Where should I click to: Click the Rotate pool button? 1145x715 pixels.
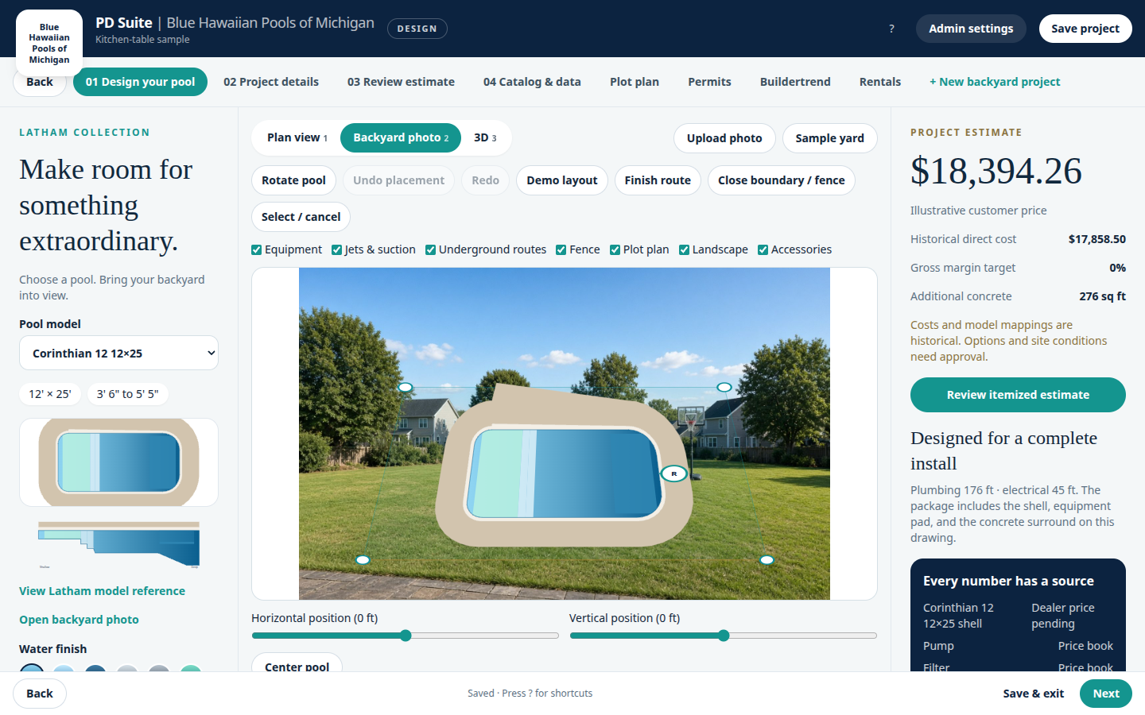pyautogui.click(x=293, y=180)
